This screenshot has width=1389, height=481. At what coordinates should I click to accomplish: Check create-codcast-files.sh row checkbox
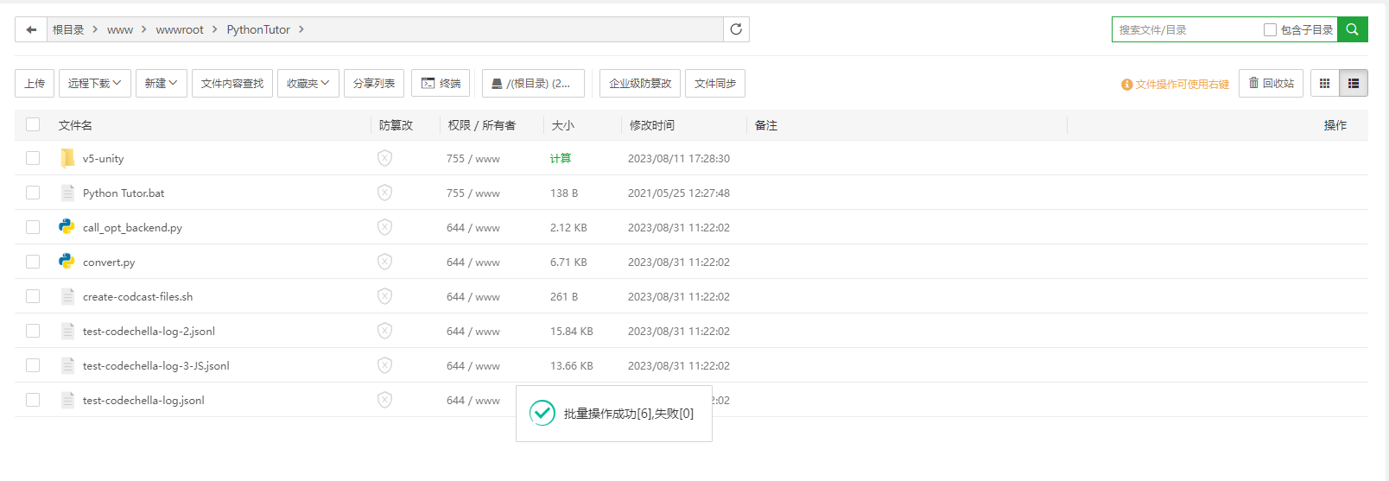click(x=33, y=296)
